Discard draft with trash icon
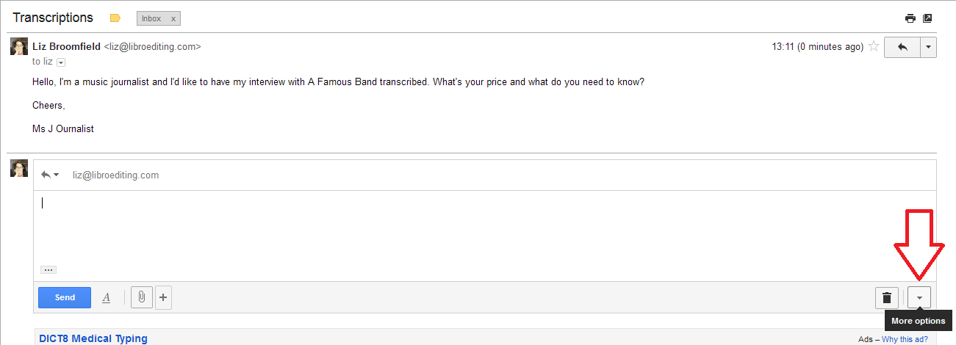The width and height of the screenshot is (956, 345). 887,297
